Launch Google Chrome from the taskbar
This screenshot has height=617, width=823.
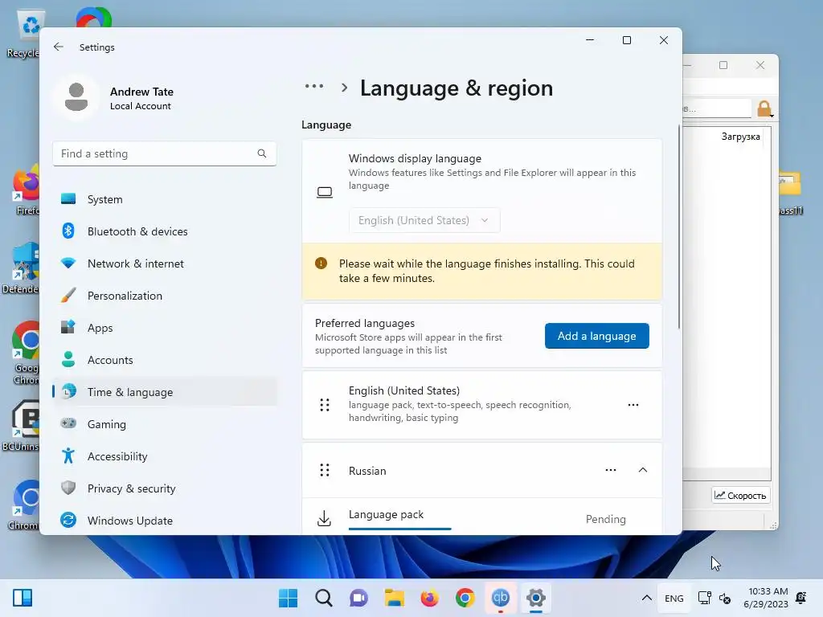pos(465,598)
